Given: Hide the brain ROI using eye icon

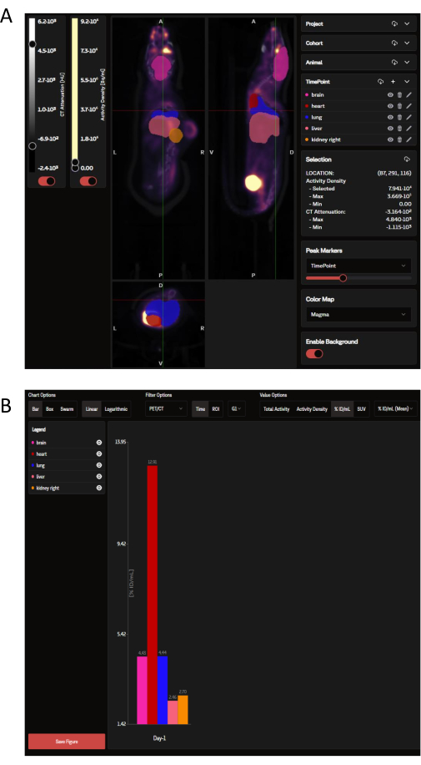Looking at the screenshot, I should 390,94.
